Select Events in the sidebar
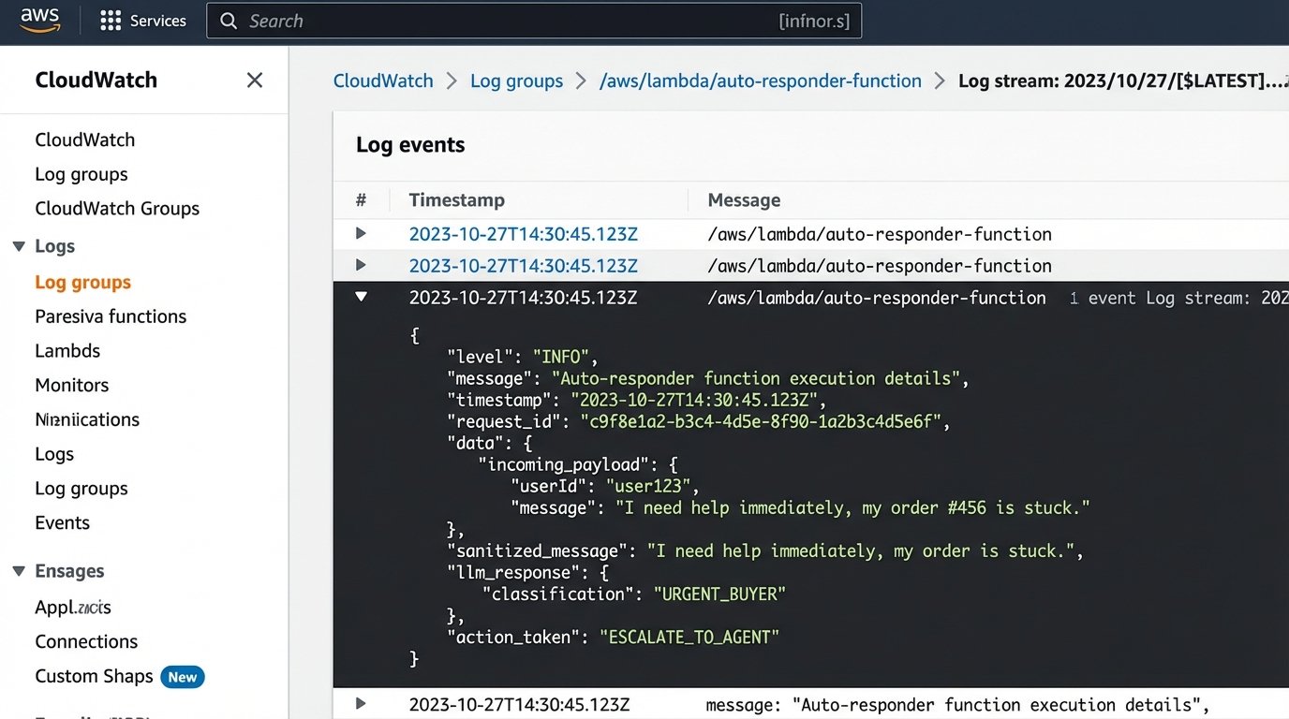 [62, 522]
